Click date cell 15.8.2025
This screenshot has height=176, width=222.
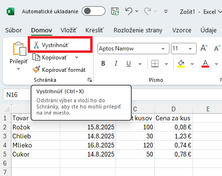88,127
